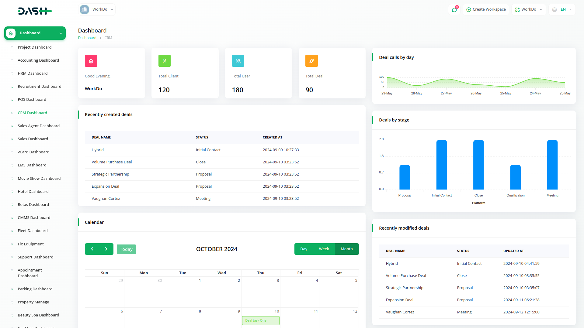Viewport: 584px width, 328px height.
Task: Open the WorkDo workspace dropdown
Action: (96, 9)
